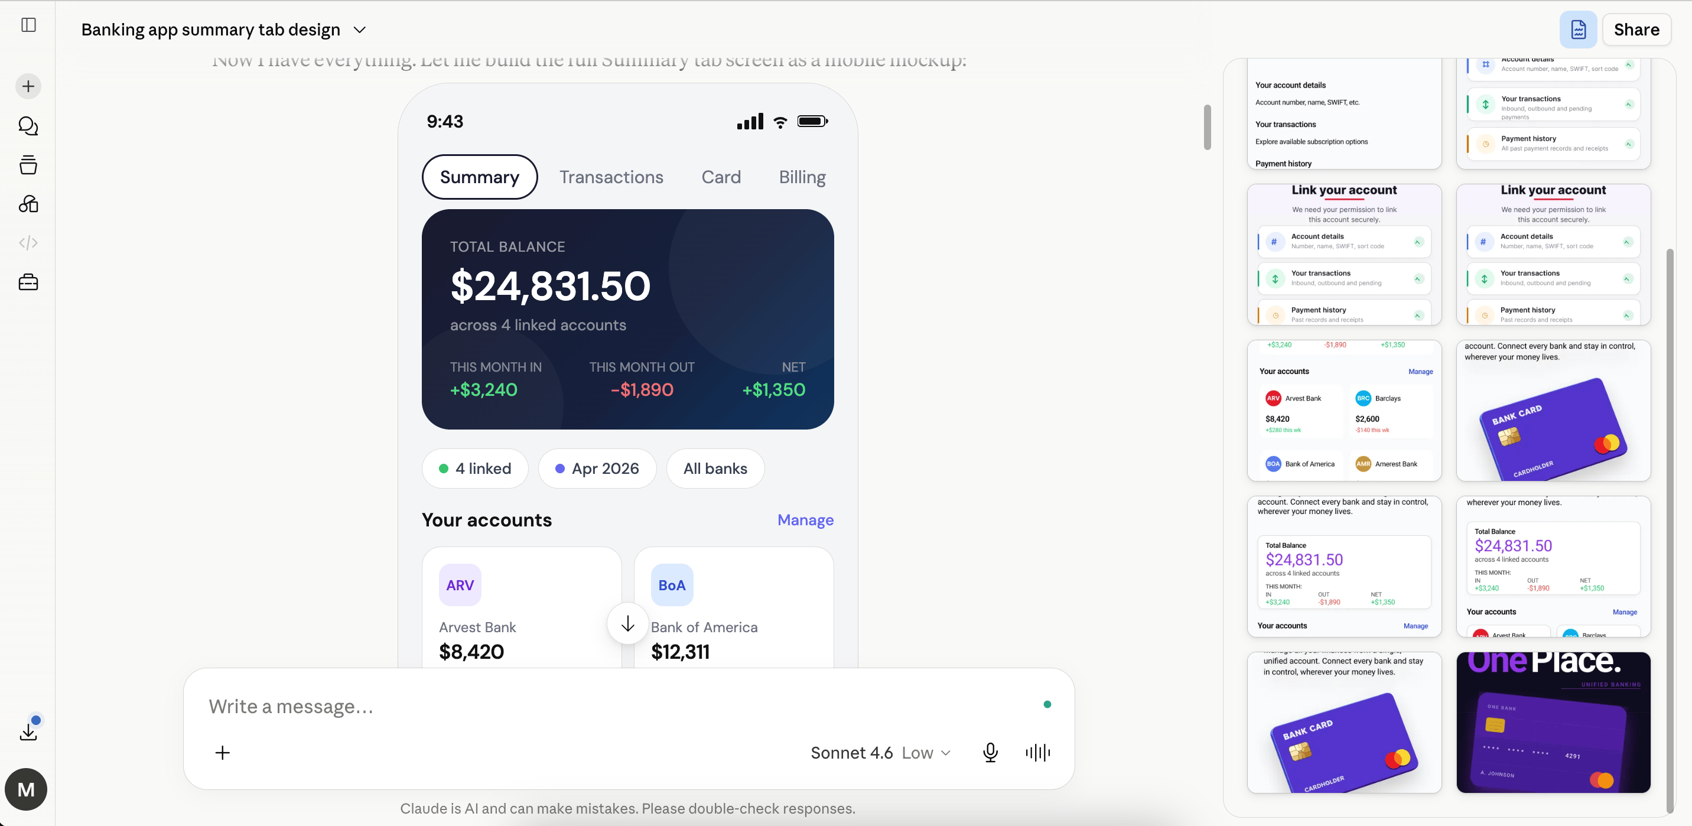Open the toolbox briefcase icon
The image size is (1692, 826).
pos(28,282)
